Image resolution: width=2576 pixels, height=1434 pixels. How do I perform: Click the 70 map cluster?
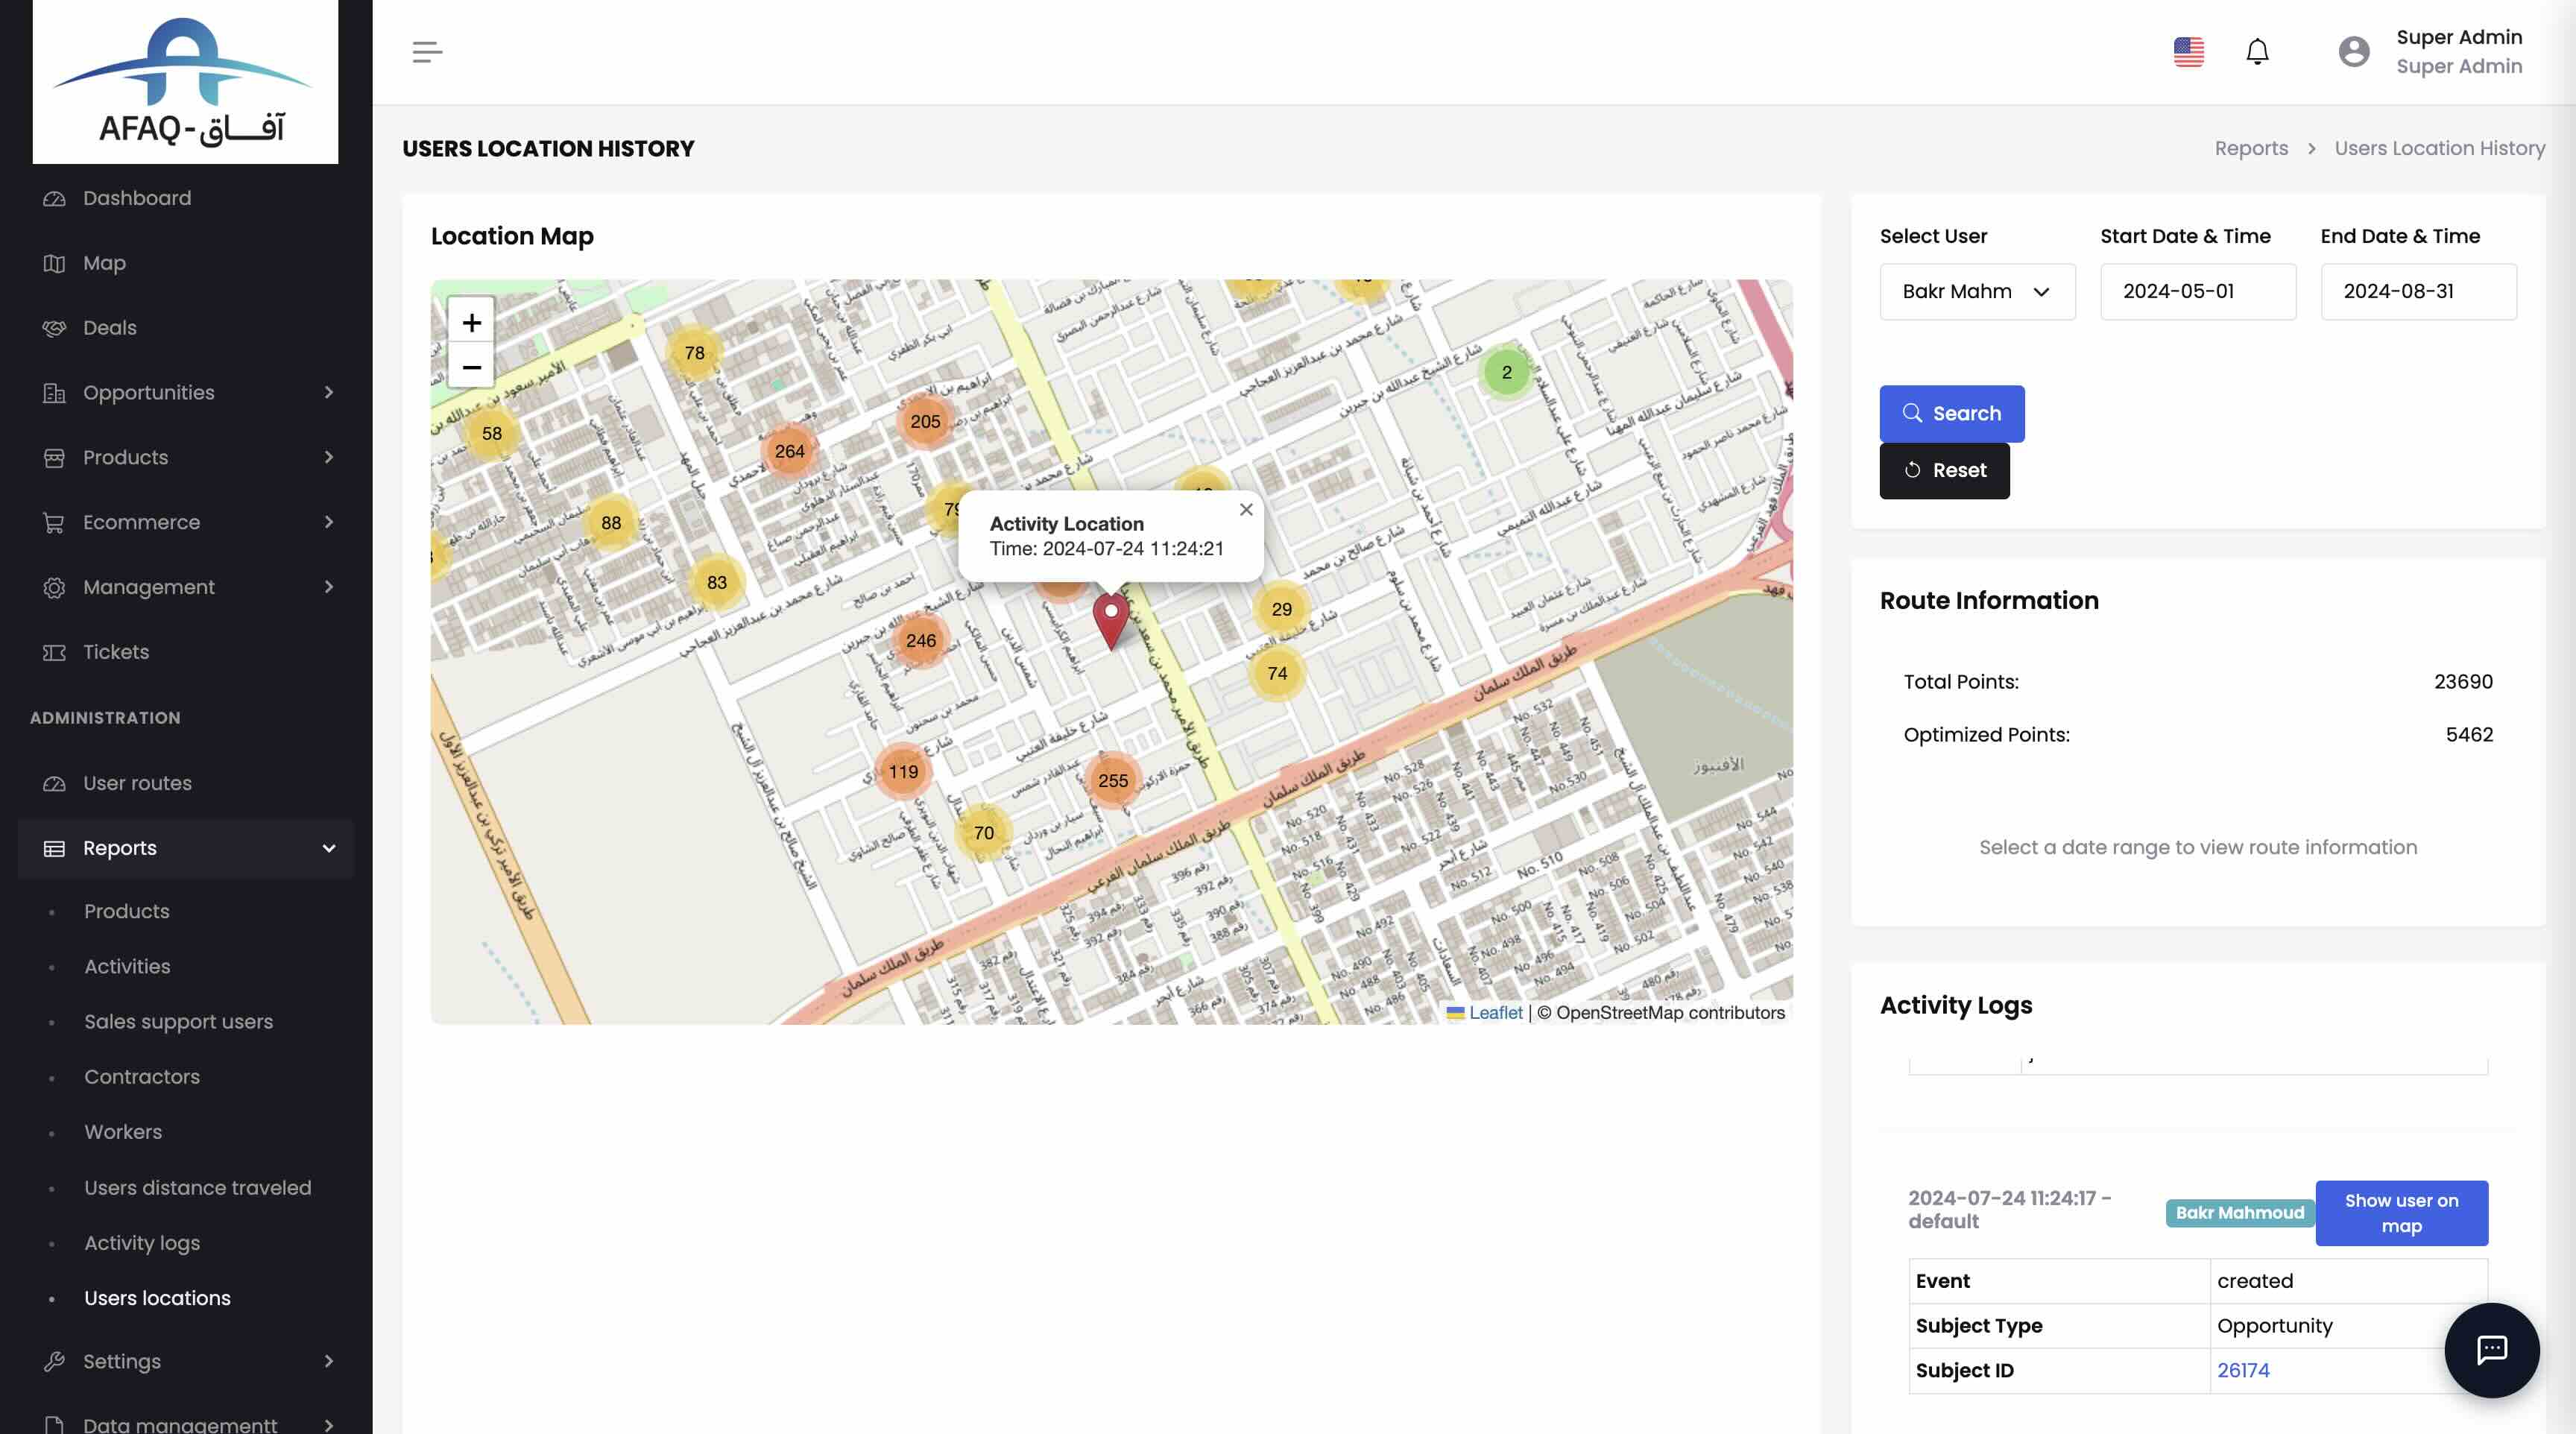tap(983, 833)
